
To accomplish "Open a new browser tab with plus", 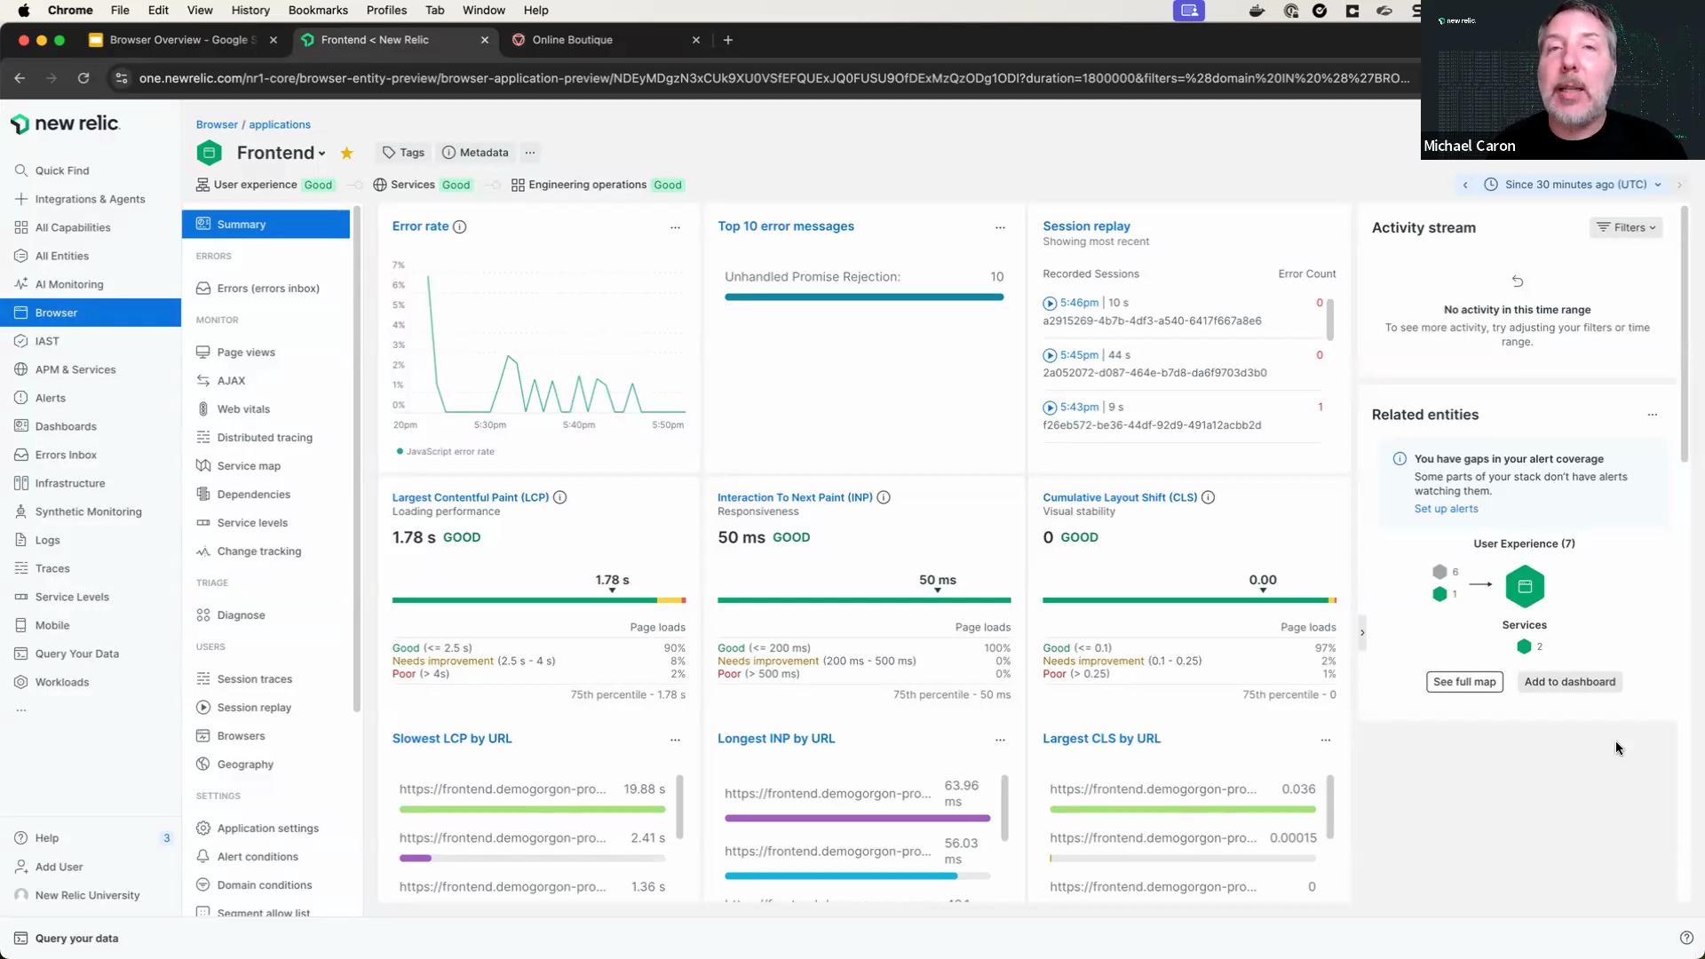I will click(728, 40).
